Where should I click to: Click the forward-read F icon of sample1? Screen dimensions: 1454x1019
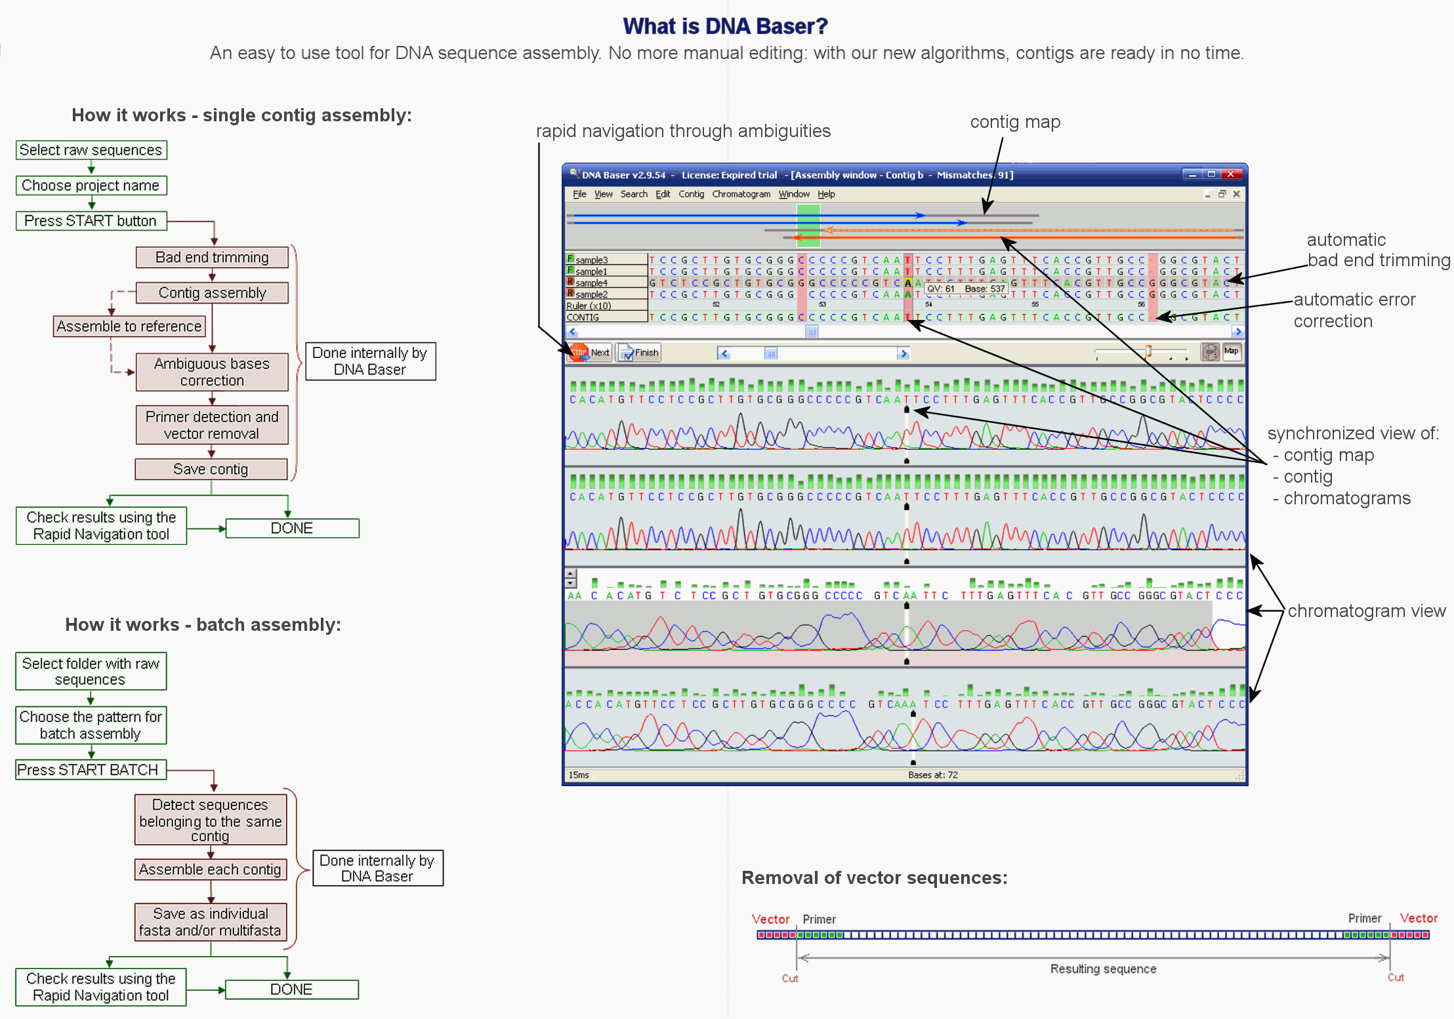[x=570, y=270]
